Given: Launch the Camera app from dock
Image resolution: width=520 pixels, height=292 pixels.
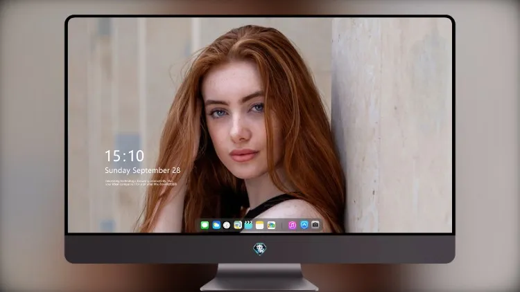Looking at the screenshot, I should tap(315, 225).
